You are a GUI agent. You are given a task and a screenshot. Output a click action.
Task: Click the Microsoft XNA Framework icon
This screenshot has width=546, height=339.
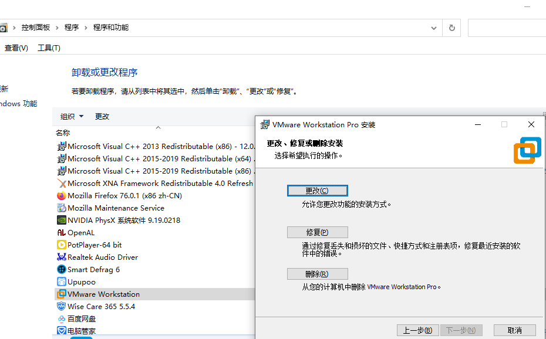pyautogui.click(x=61, y=183)
